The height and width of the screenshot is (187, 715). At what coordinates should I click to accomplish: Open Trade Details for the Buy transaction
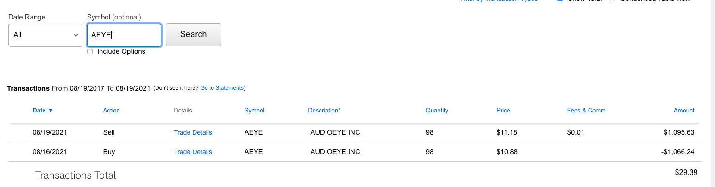pyautogui.click(x=193, y=152)
